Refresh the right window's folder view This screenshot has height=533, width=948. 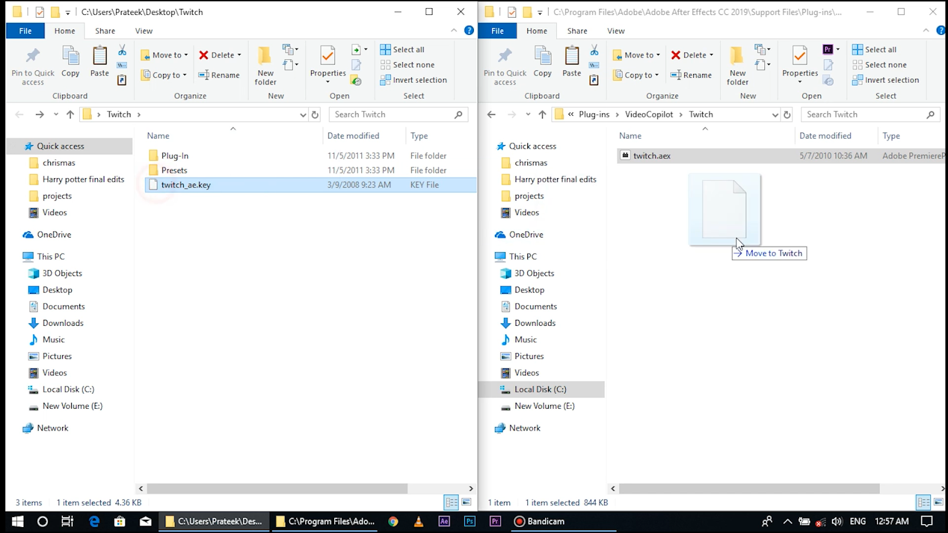click(x=787, y=114)
